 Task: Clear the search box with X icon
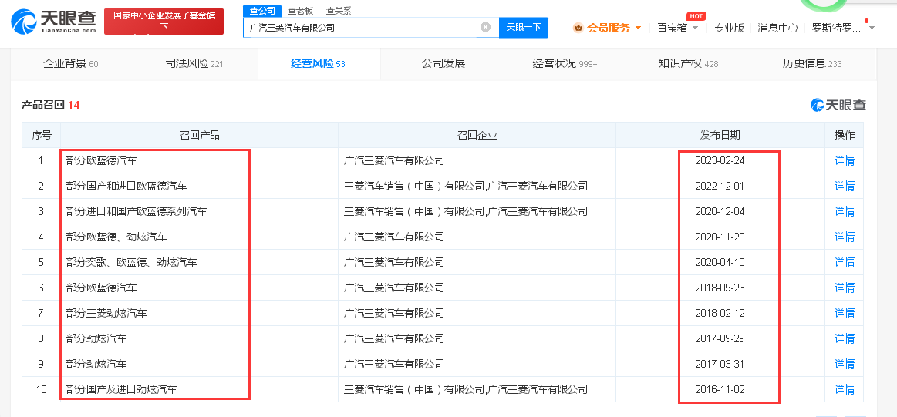(485, 27)
